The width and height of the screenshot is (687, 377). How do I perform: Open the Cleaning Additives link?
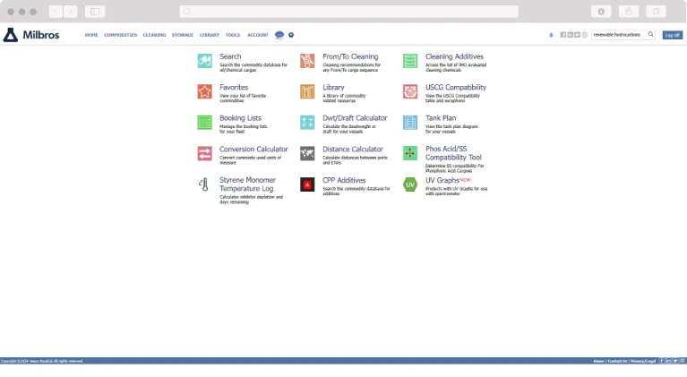click(454, 56)
